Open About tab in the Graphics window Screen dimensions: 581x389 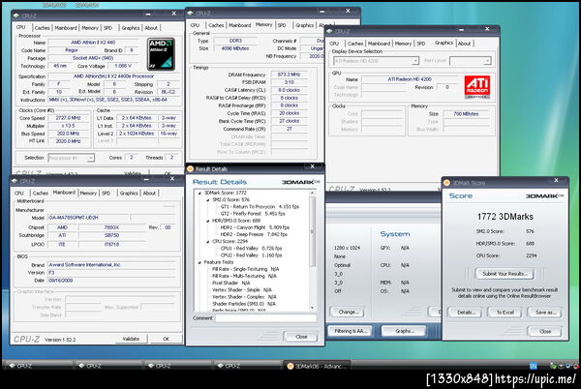[x=464, y=44]
